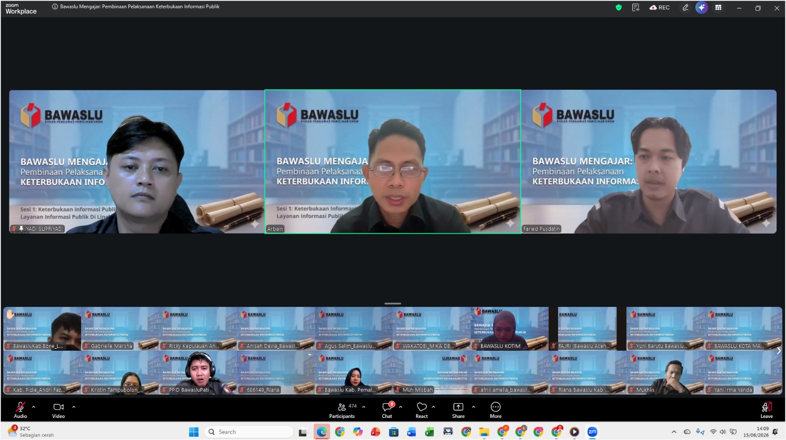Click the afrili amelia participant thumbnail
Image resolution: width=786 pixels, height=440 pixels.
(510, 373)
